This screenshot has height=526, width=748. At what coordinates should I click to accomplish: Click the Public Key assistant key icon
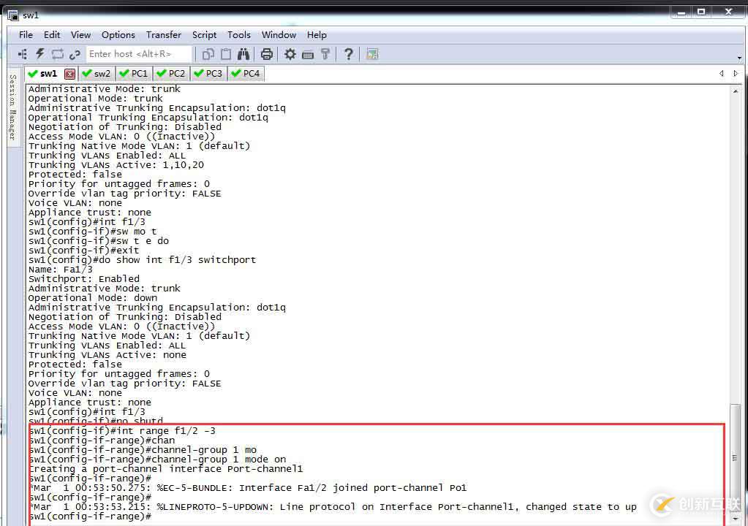325,54
